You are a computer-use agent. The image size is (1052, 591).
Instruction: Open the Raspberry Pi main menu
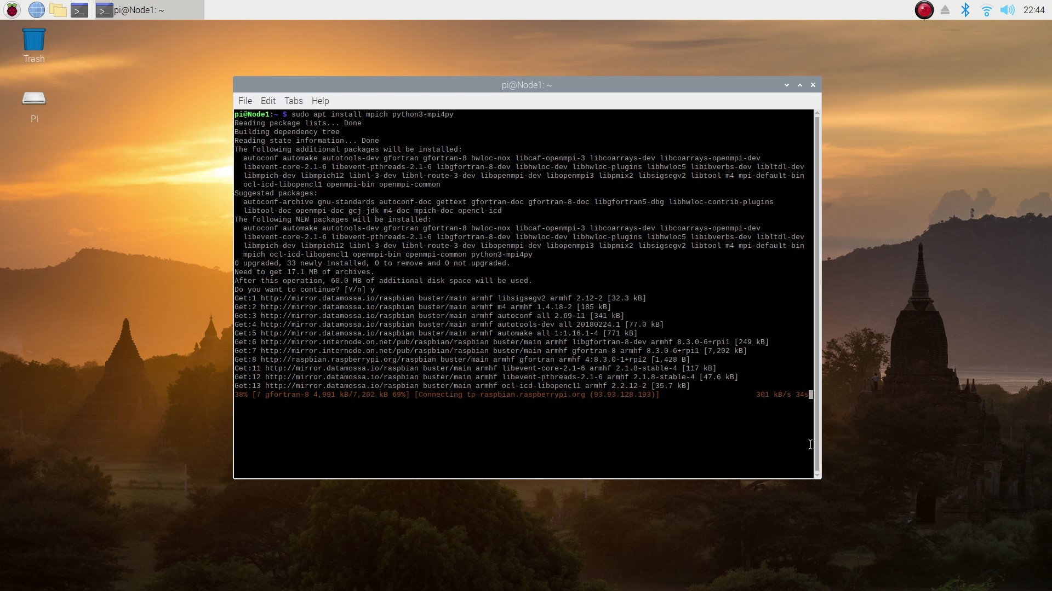point(12,10)
